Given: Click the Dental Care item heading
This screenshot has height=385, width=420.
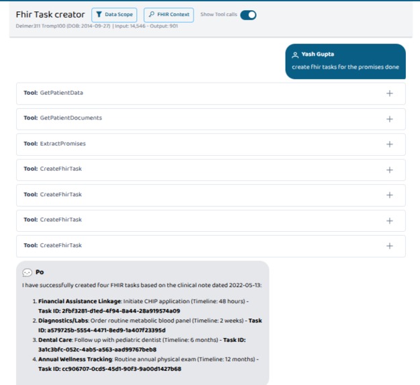Looking at the screenshot, I should tap(55, 340).
